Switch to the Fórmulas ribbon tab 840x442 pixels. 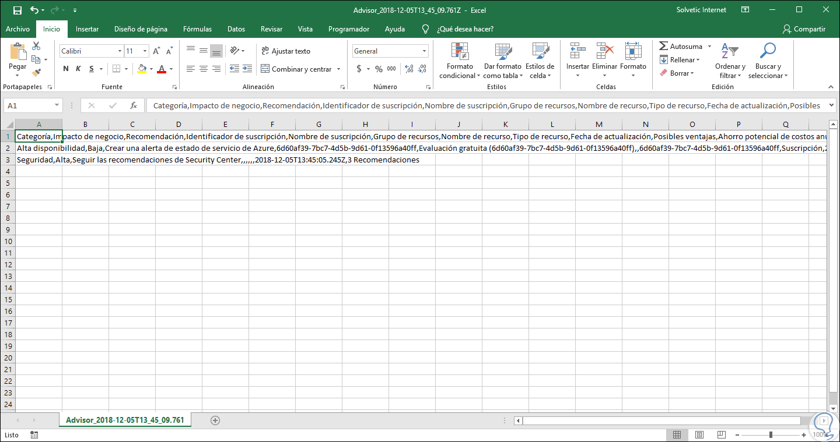197,29
